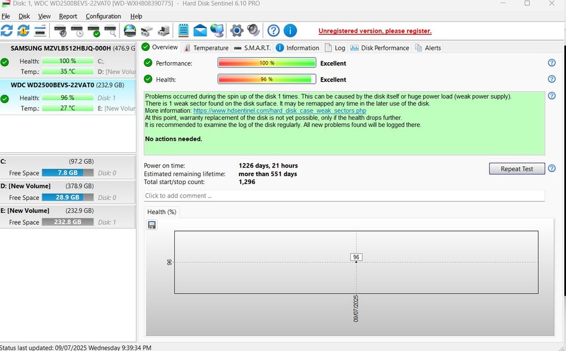This screenshot has height=351, width=566.
Task: Click the '1226 days, 21 hours' value
Action: click(x=268, y=165)
